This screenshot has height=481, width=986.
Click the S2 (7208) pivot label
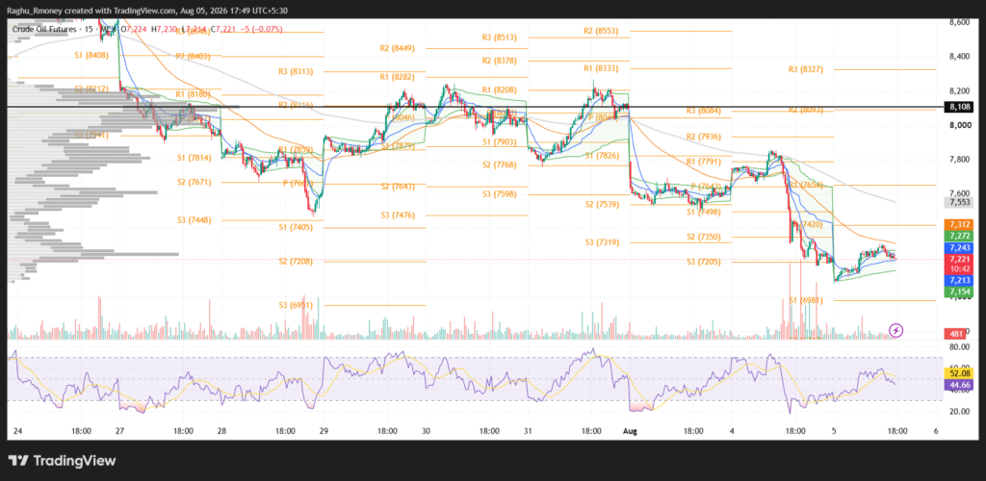[x=297, y=262]
